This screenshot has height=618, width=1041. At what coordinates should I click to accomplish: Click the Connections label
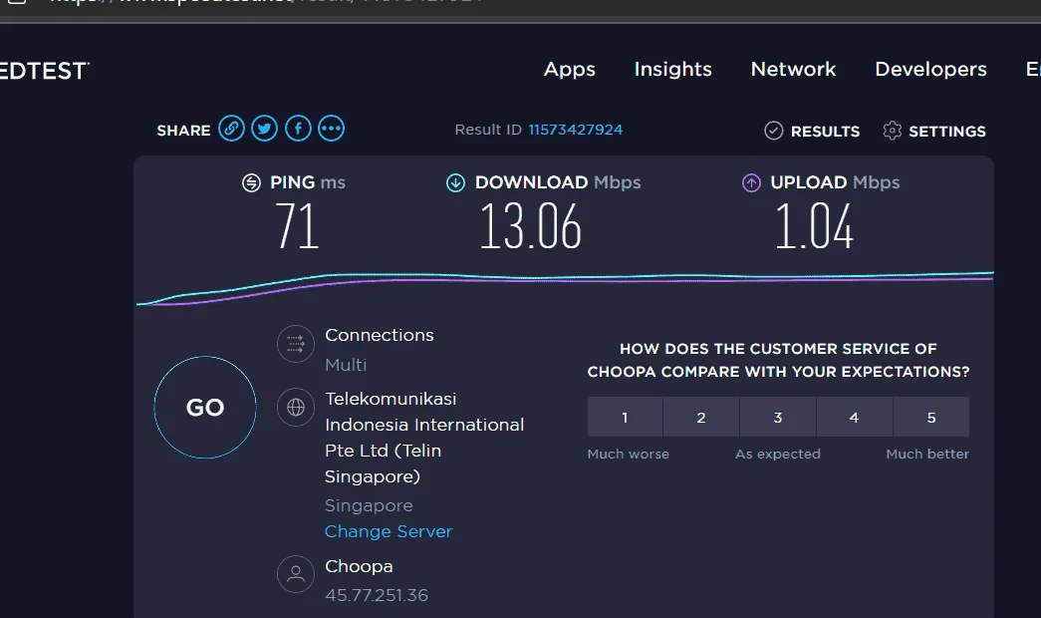coord(380,335)
